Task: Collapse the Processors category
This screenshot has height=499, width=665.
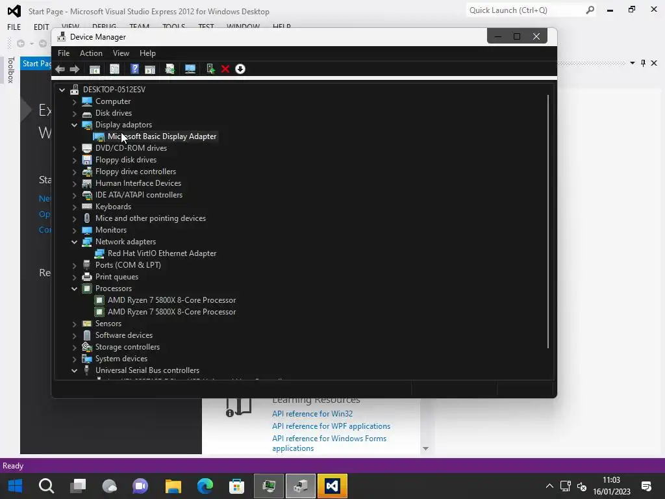Action: (74, 288)
